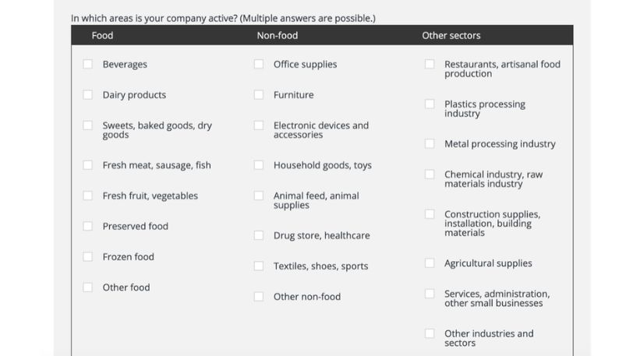The height and width of the screenshot is (356, 633).
Task: Select the Agricultural supplies checkbox
Action: [430, 263]
